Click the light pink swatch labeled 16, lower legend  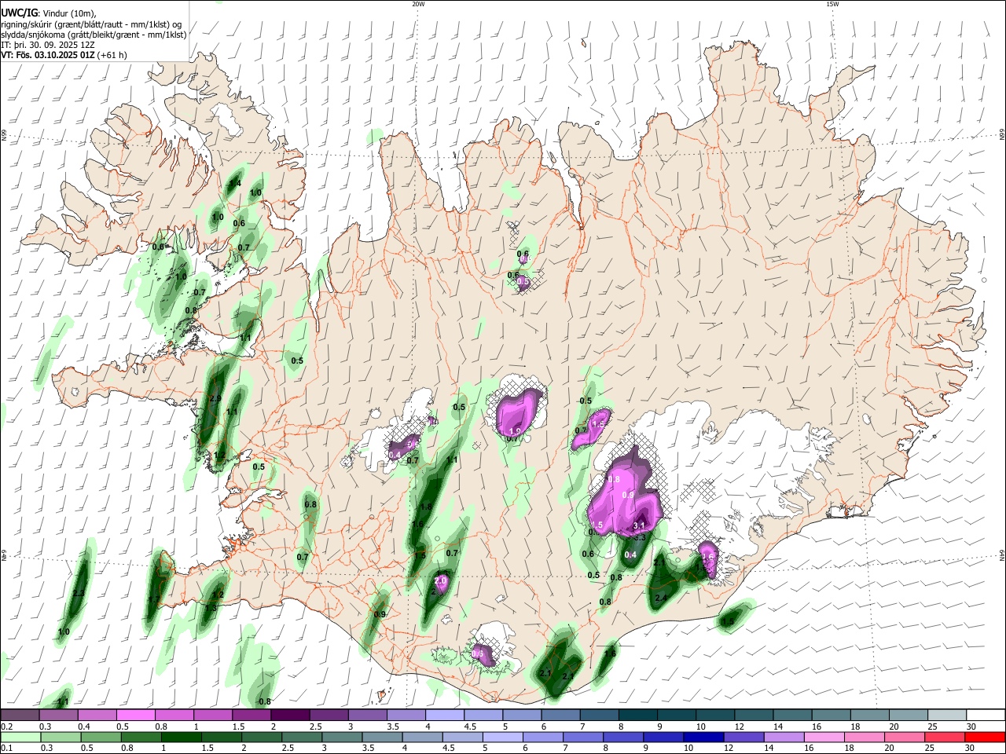pyautogui.click(x=824, y=737)
